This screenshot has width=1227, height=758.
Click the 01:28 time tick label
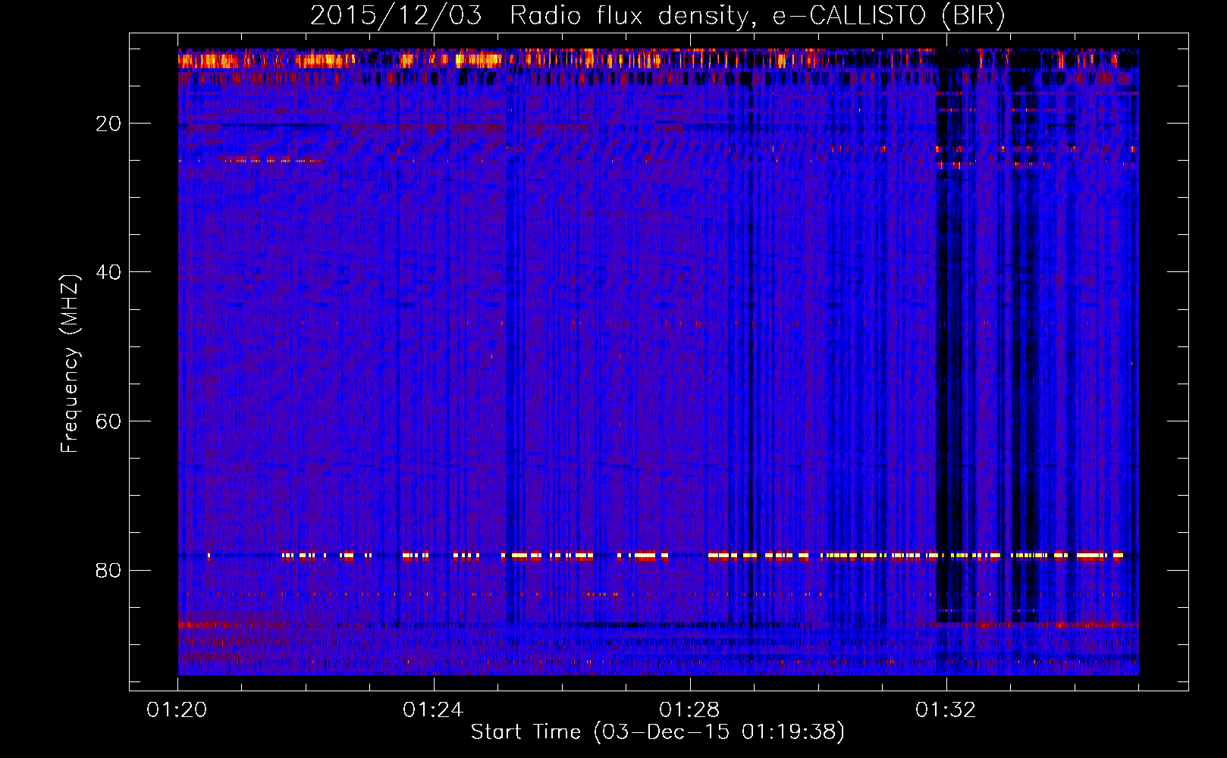point(689,710)
